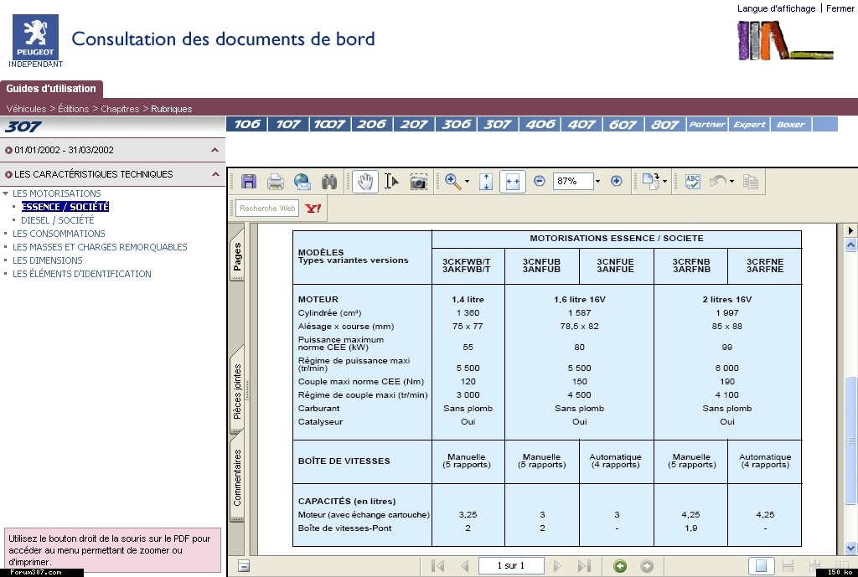This screenshot has height=577, width=858.
Task: Open the undo dropdown arrow
Action: 731,182
